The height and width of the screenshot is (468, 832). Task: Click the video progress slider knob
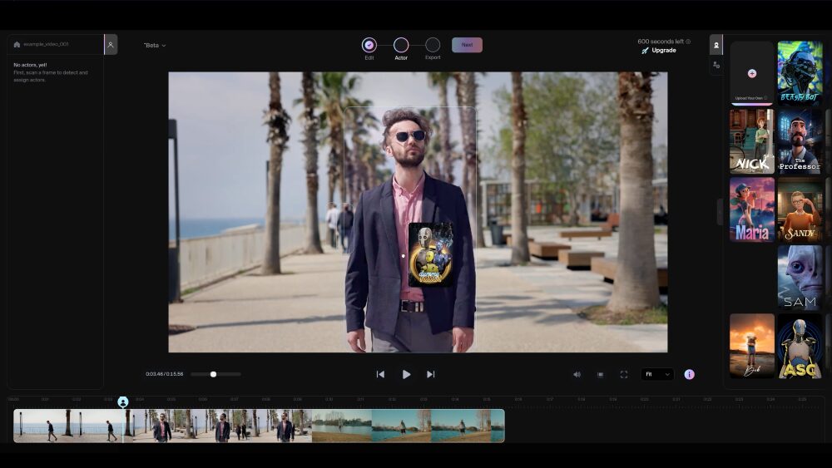point(213,374)
